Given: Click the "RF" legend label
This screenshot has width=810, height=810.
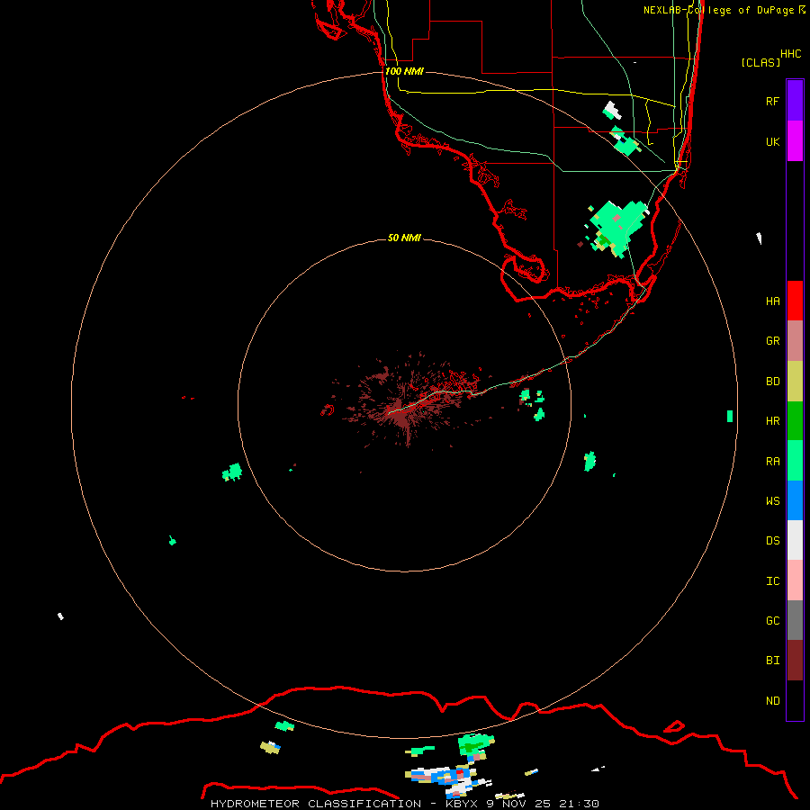Looking at the screenshot, I should pos(772,101).
